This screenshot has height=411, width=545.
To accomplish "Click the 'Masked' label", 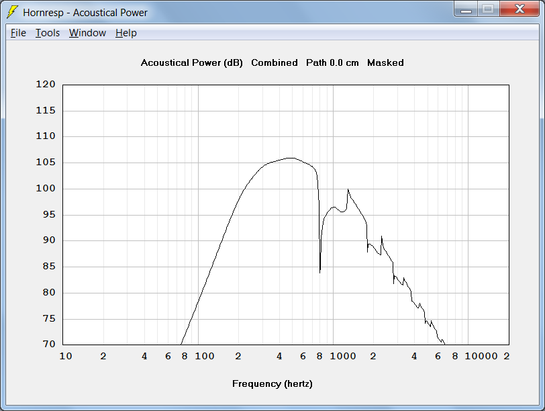I will coord(385,63).
